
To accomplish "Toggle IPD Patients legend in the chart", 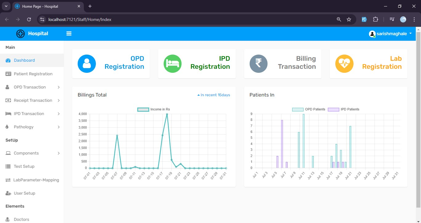I will [x=344, y=109].
